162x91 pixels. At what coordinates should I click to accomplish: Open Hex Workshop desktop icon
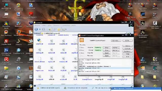coord(6,7)
